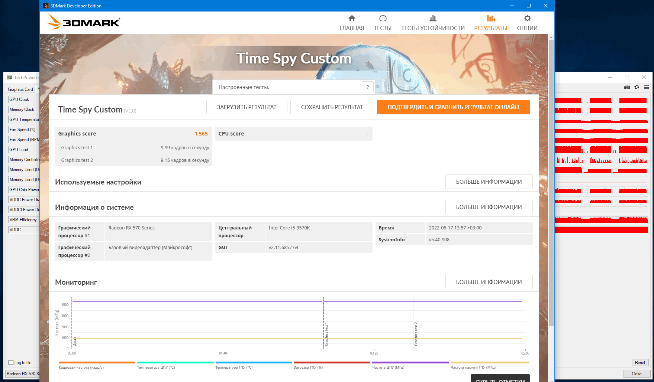
Task: Open the ТЕСТЫ УСТОЙЧИВОСТИ tab
Action: [x=433, y=23]
